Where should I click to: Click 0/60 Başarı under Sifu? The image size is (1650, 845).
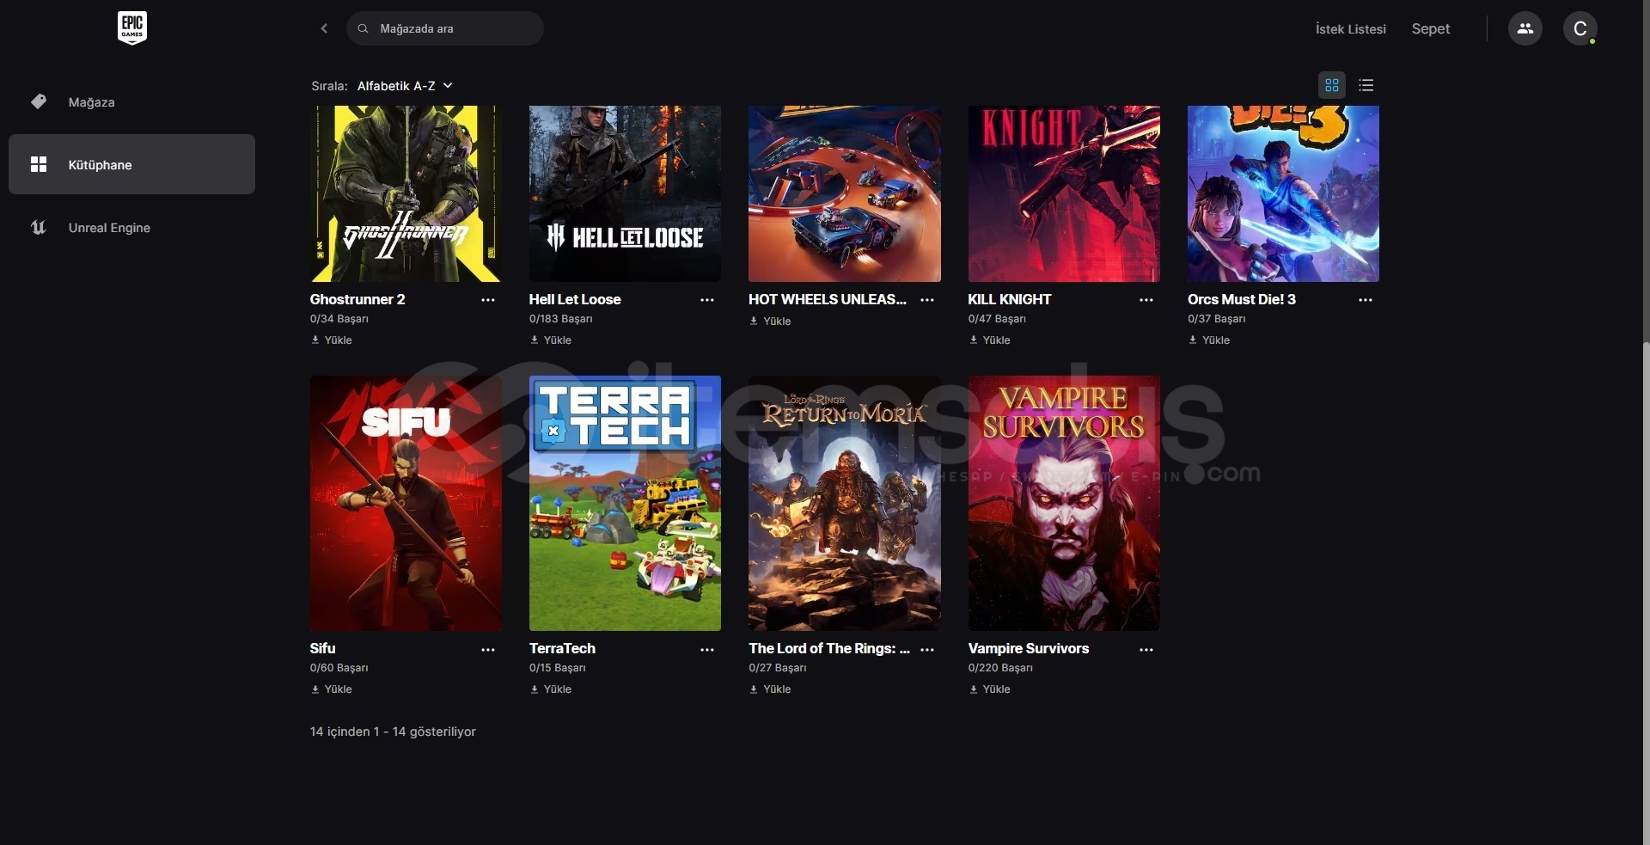pyautogui.click(x=339, y=668)
